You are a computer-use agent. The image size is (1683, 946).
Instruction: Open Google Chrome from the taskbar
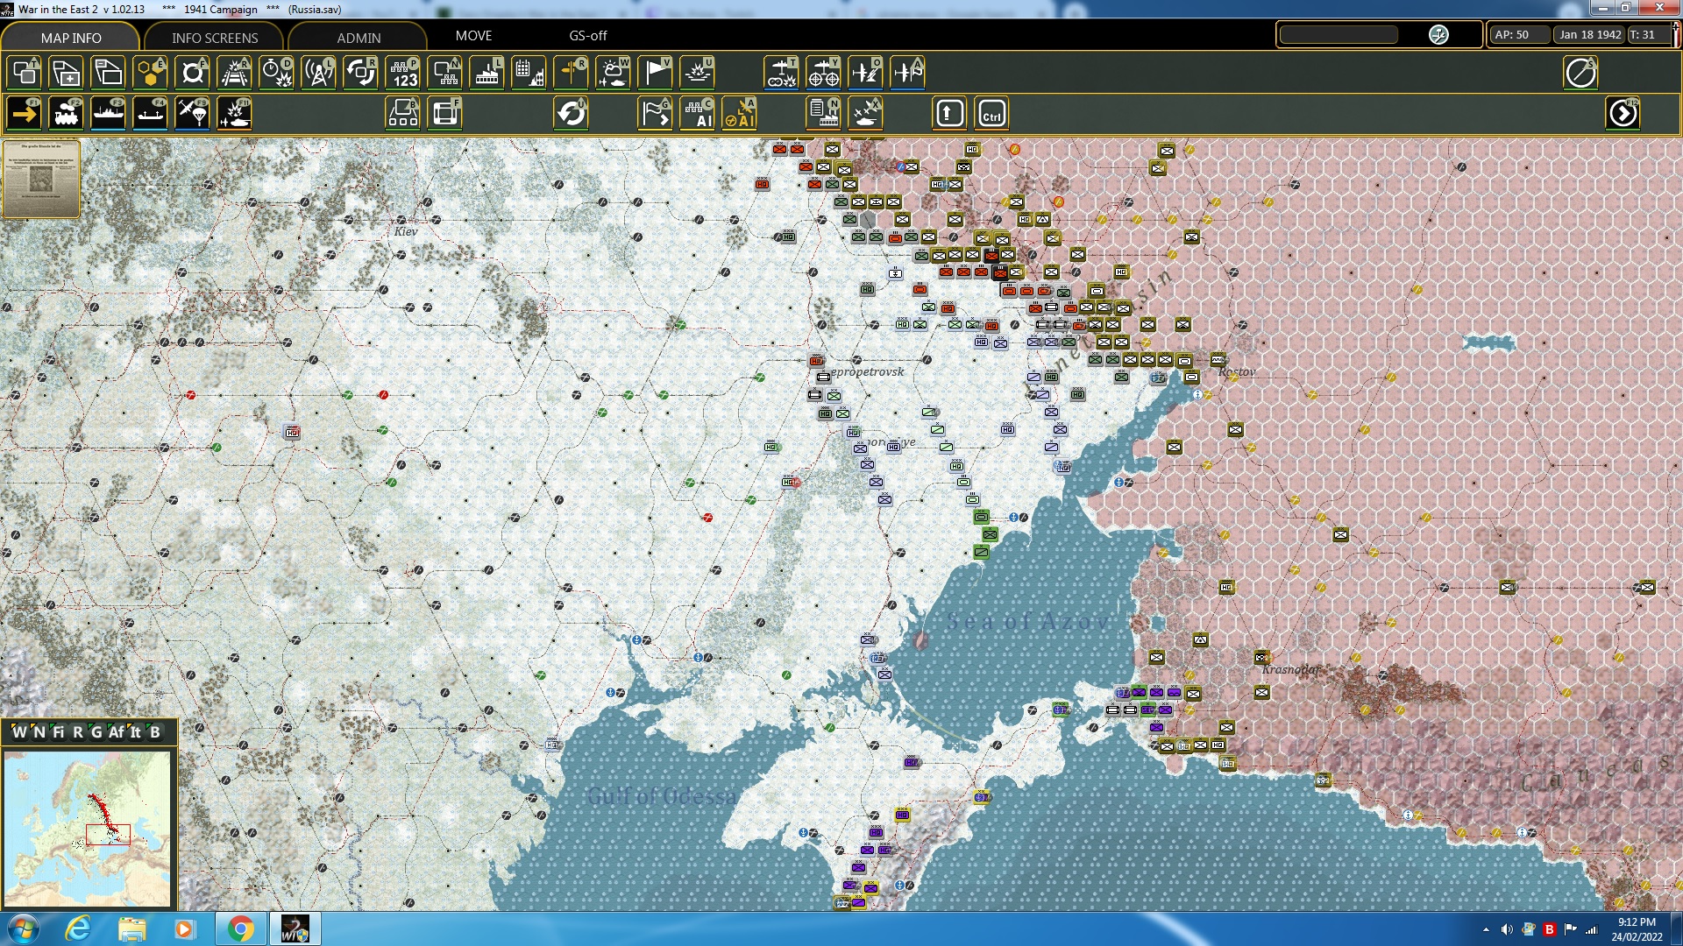(240, 928)
